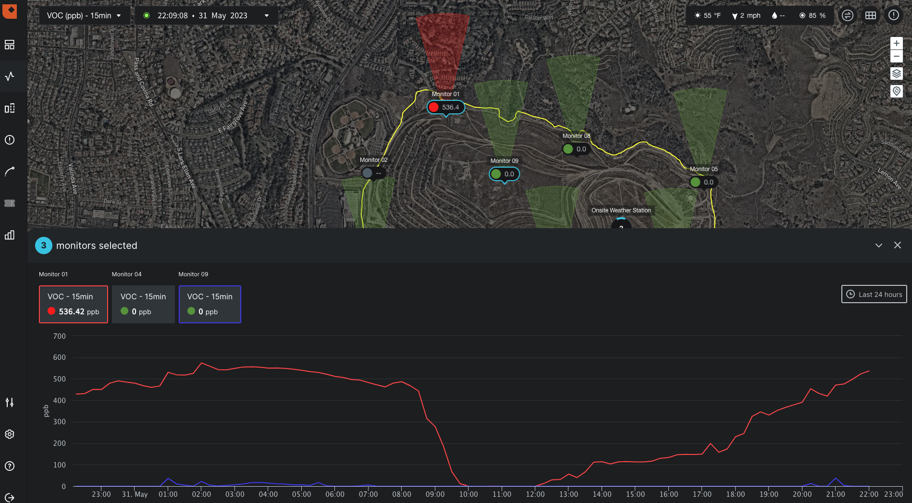Open the VOC (ppb) - 15min dropdown
912x503 pixels.
coord(84,15)
